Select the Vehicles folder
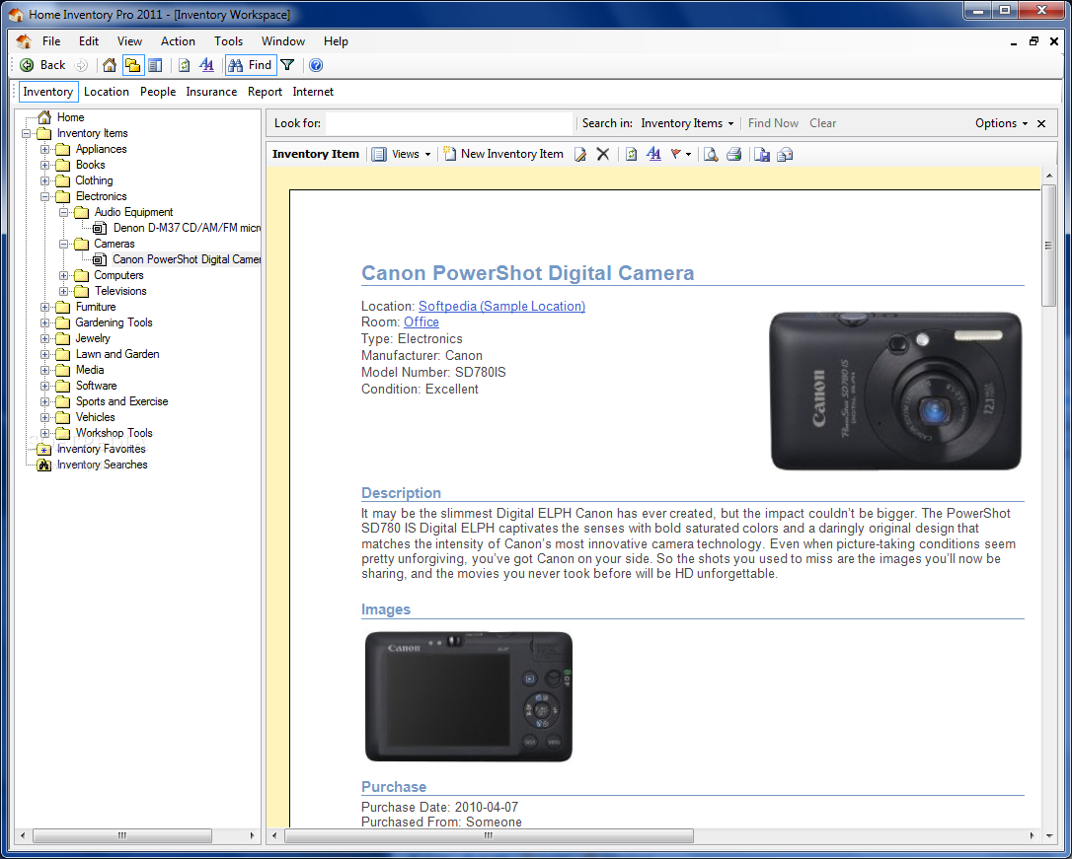1072x859 pixels. point(95,417)
